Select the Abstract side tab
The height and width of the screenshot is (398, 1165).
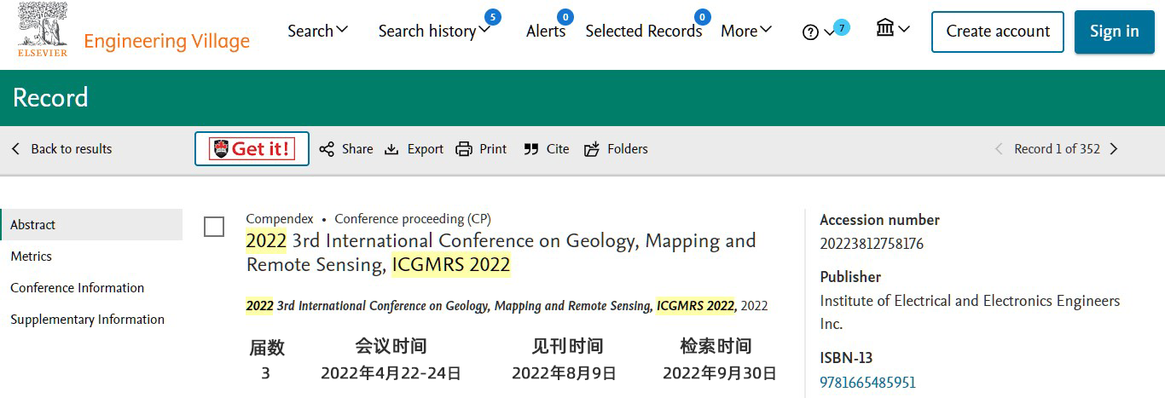point(91,225)
